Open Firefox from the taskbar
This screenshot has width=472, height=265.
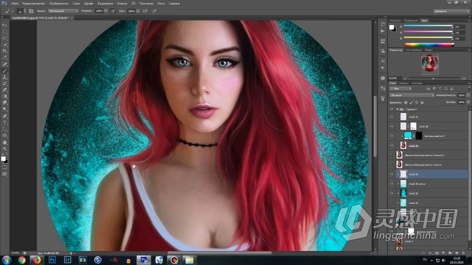37,260
